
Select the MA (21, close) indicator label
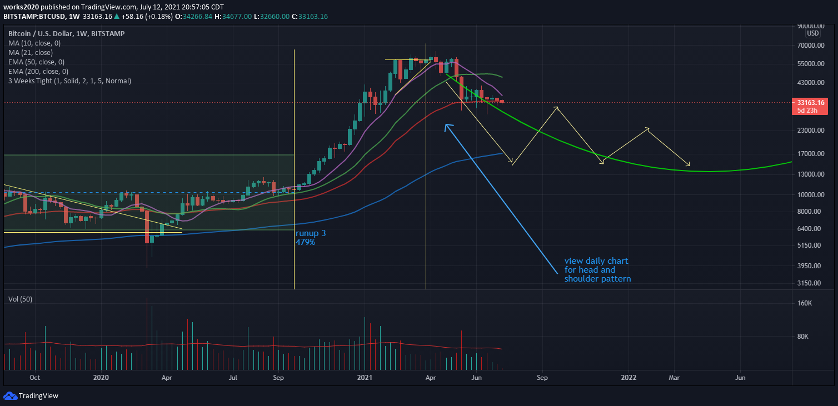click(x=31, y=52)
